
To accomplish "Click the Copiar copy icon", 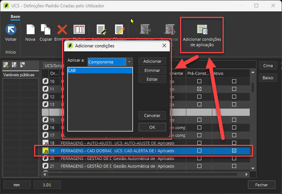I will (45, 30).
